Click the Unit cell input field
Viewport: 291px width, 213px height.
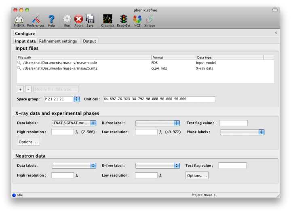click(159, 99)
